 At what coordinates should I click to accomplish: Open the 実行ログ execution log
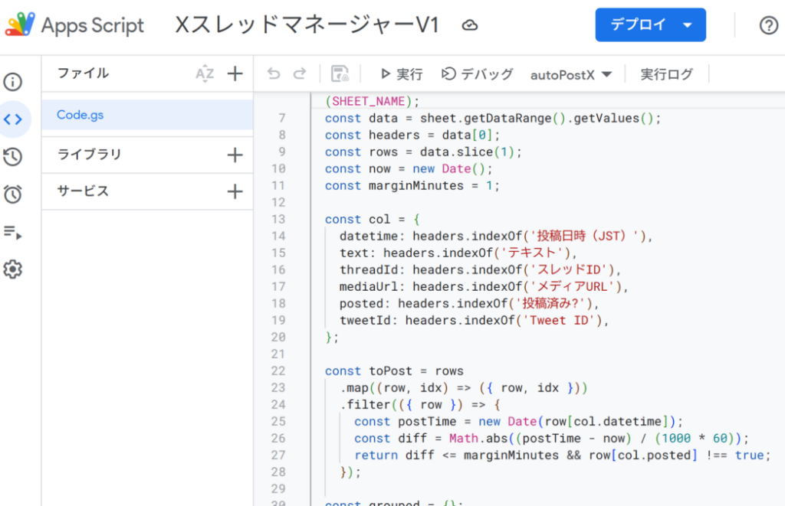(666, 74)
